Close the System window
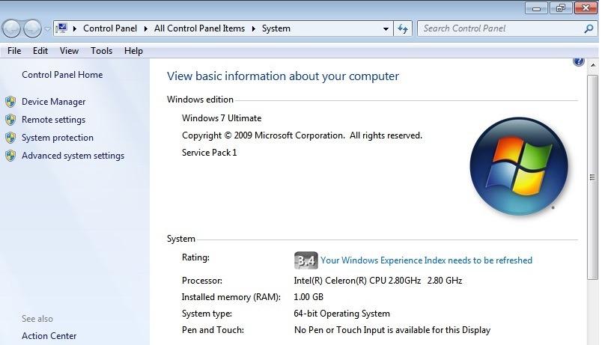Image resolution: width=602 pixels, height=345 pixels. tap(586, 8)
